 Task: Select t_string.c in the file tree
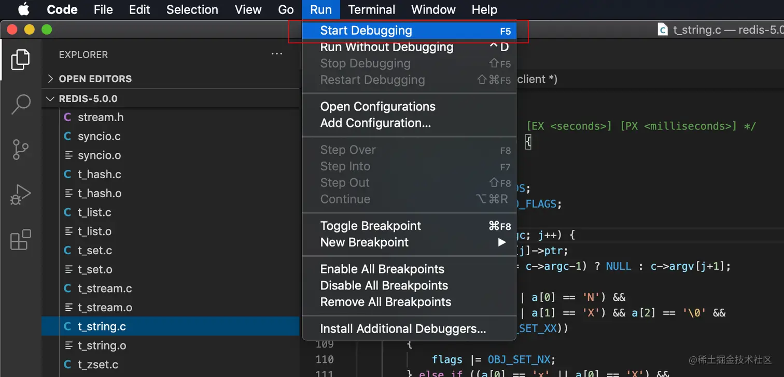tap(171, 327)
